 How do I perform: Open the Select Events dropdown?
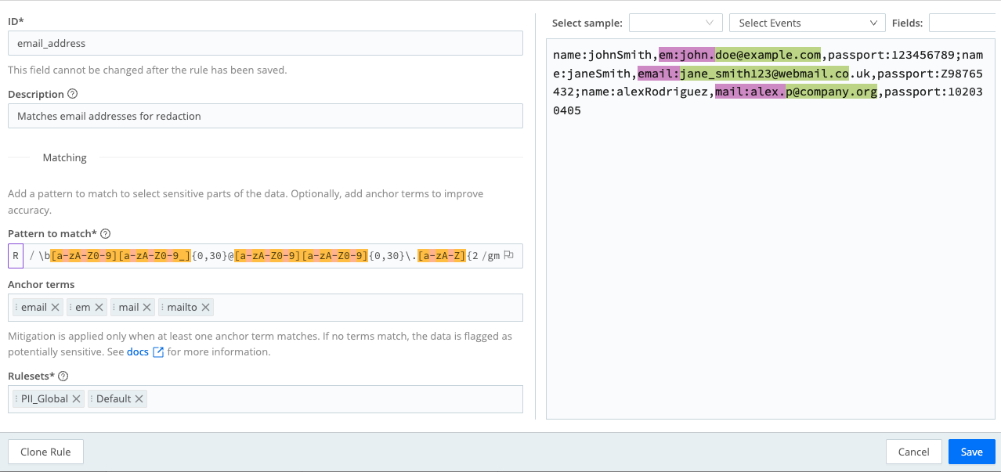(807, 22)
